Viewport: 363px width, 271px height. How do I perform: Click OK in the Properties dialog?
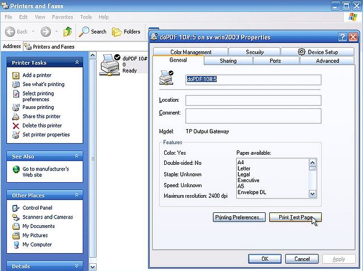click(265, 259)
